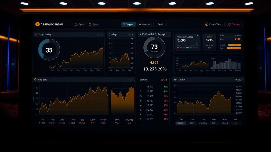Screen dimensions: 271x152
Task: Click the icon inside the highlighted Sayte tab
Action: 124,24
